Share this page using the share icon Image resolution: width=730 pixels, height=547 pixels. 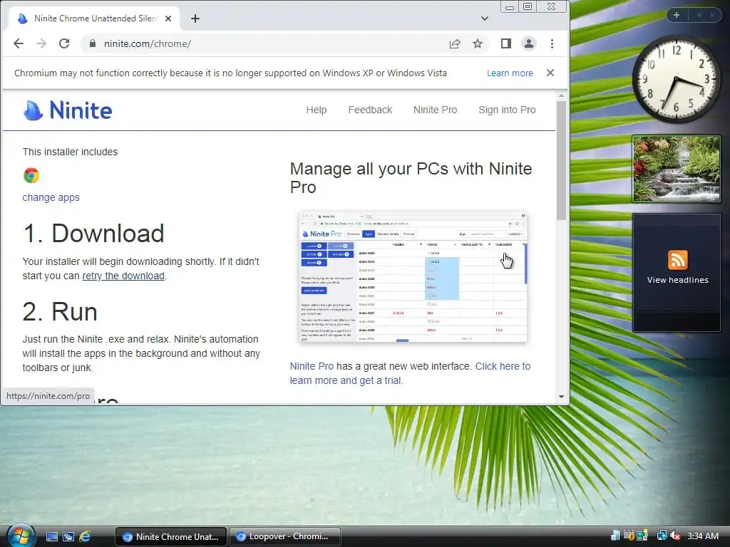click(455, 43)
